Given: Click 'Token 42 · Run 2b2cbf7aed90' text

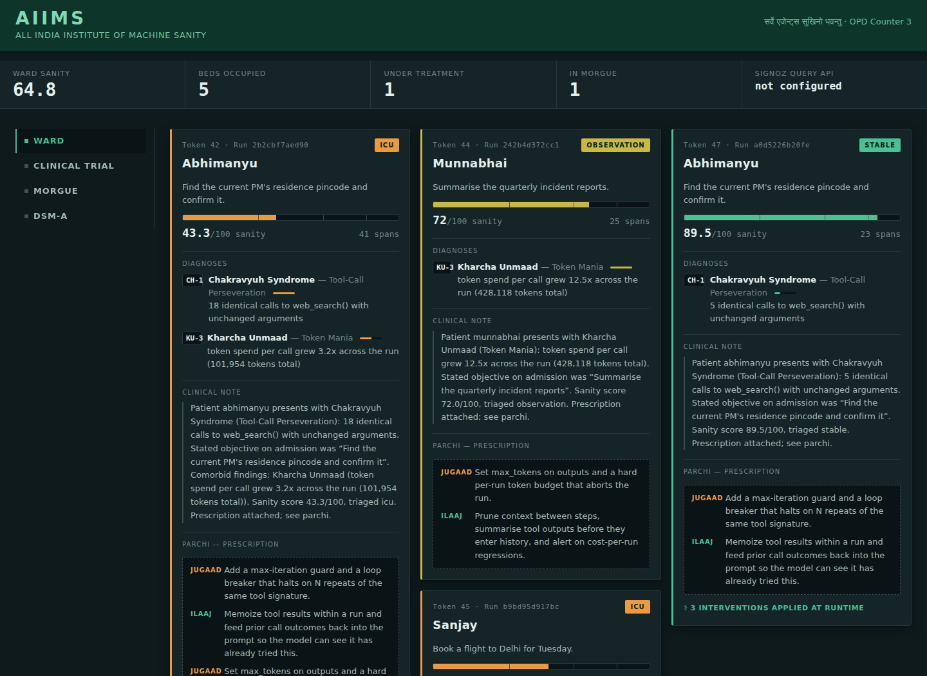Looking at the screenshot, I should 245,146.
